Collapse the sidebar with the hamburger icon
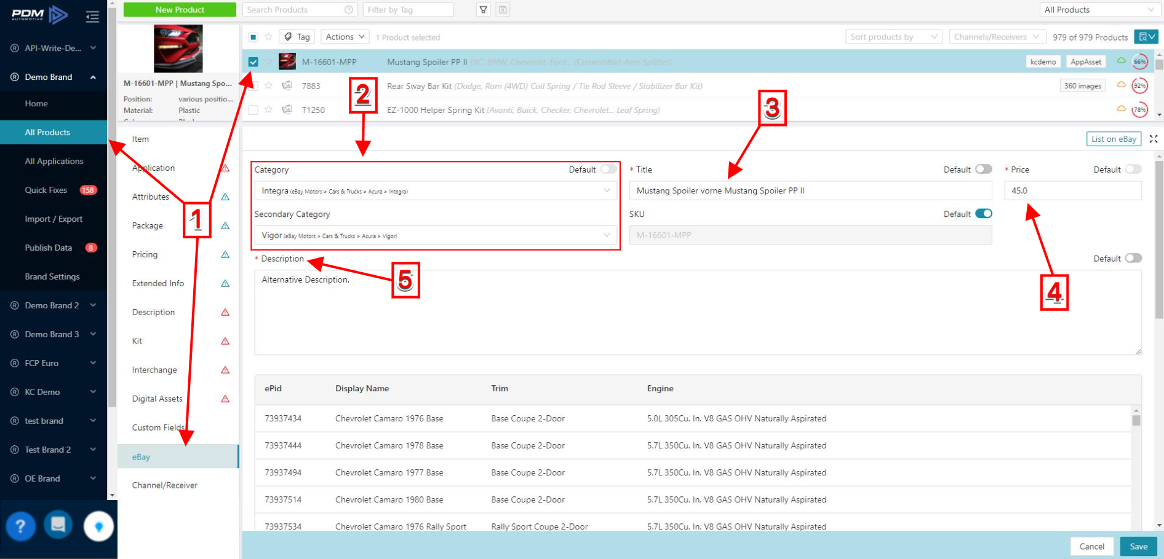The height and width of the screenshot is (559, 1164). tap(92, 17)
